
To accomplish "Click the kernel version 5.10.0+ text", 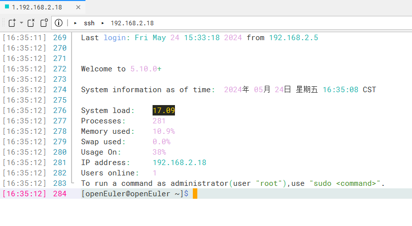I will pyautogui.click(x=146, y=69).
